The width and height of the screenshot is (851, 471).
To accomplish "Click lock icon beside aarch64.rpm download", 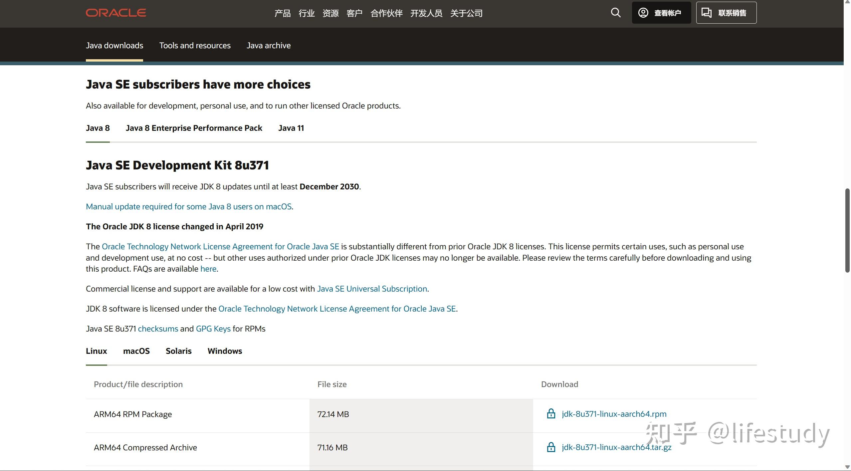I will pyautogui.click(x=551, y=414).
